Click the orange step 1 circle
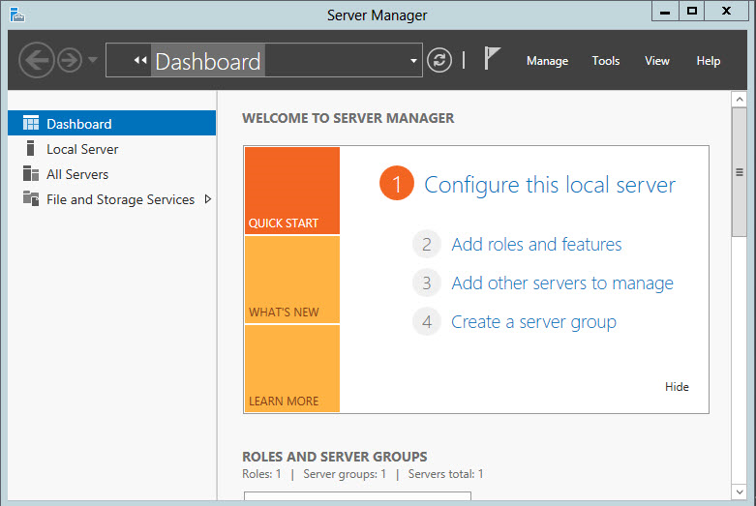 coord(396,184)
